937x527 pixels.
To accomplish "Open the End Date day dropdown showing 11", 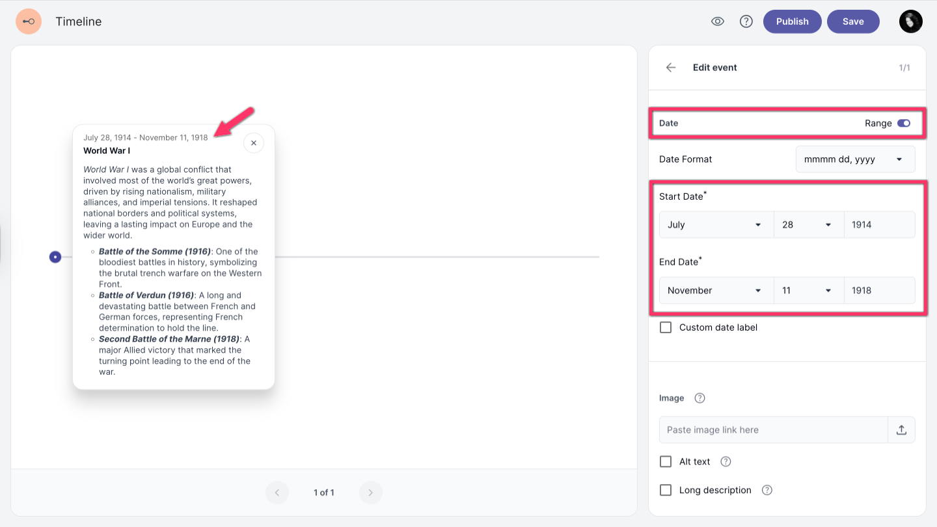I will [x=808, y=291].
